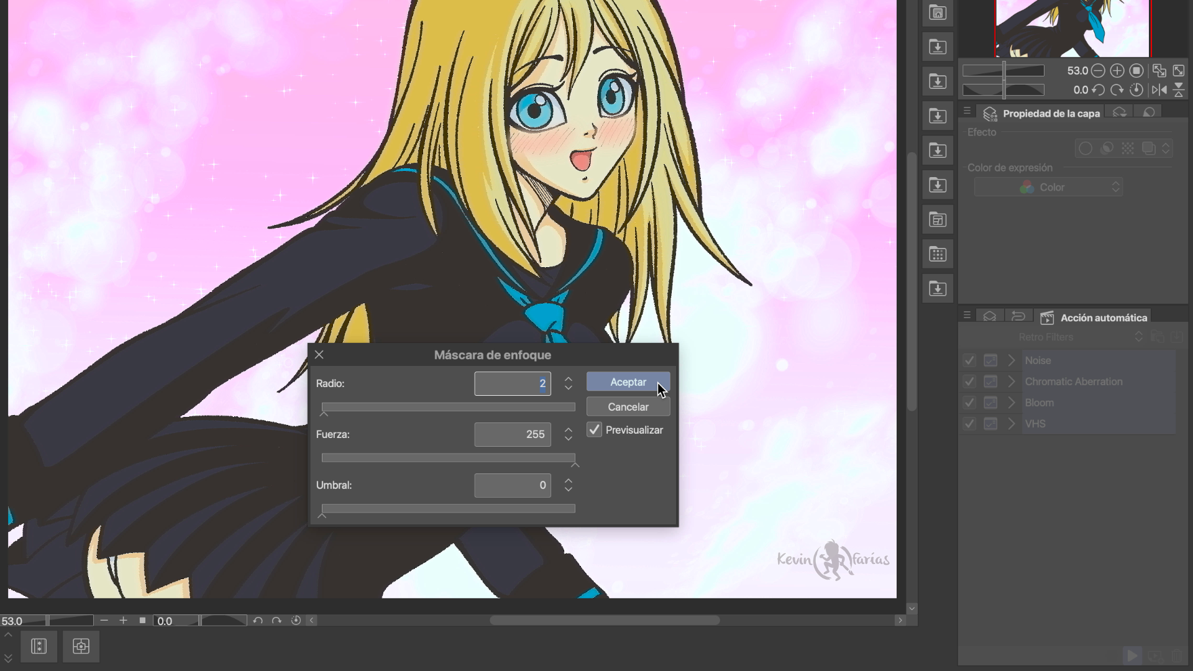Click the Fuerza slider track
1193x671 pixels.
click(x=447, y=458)
